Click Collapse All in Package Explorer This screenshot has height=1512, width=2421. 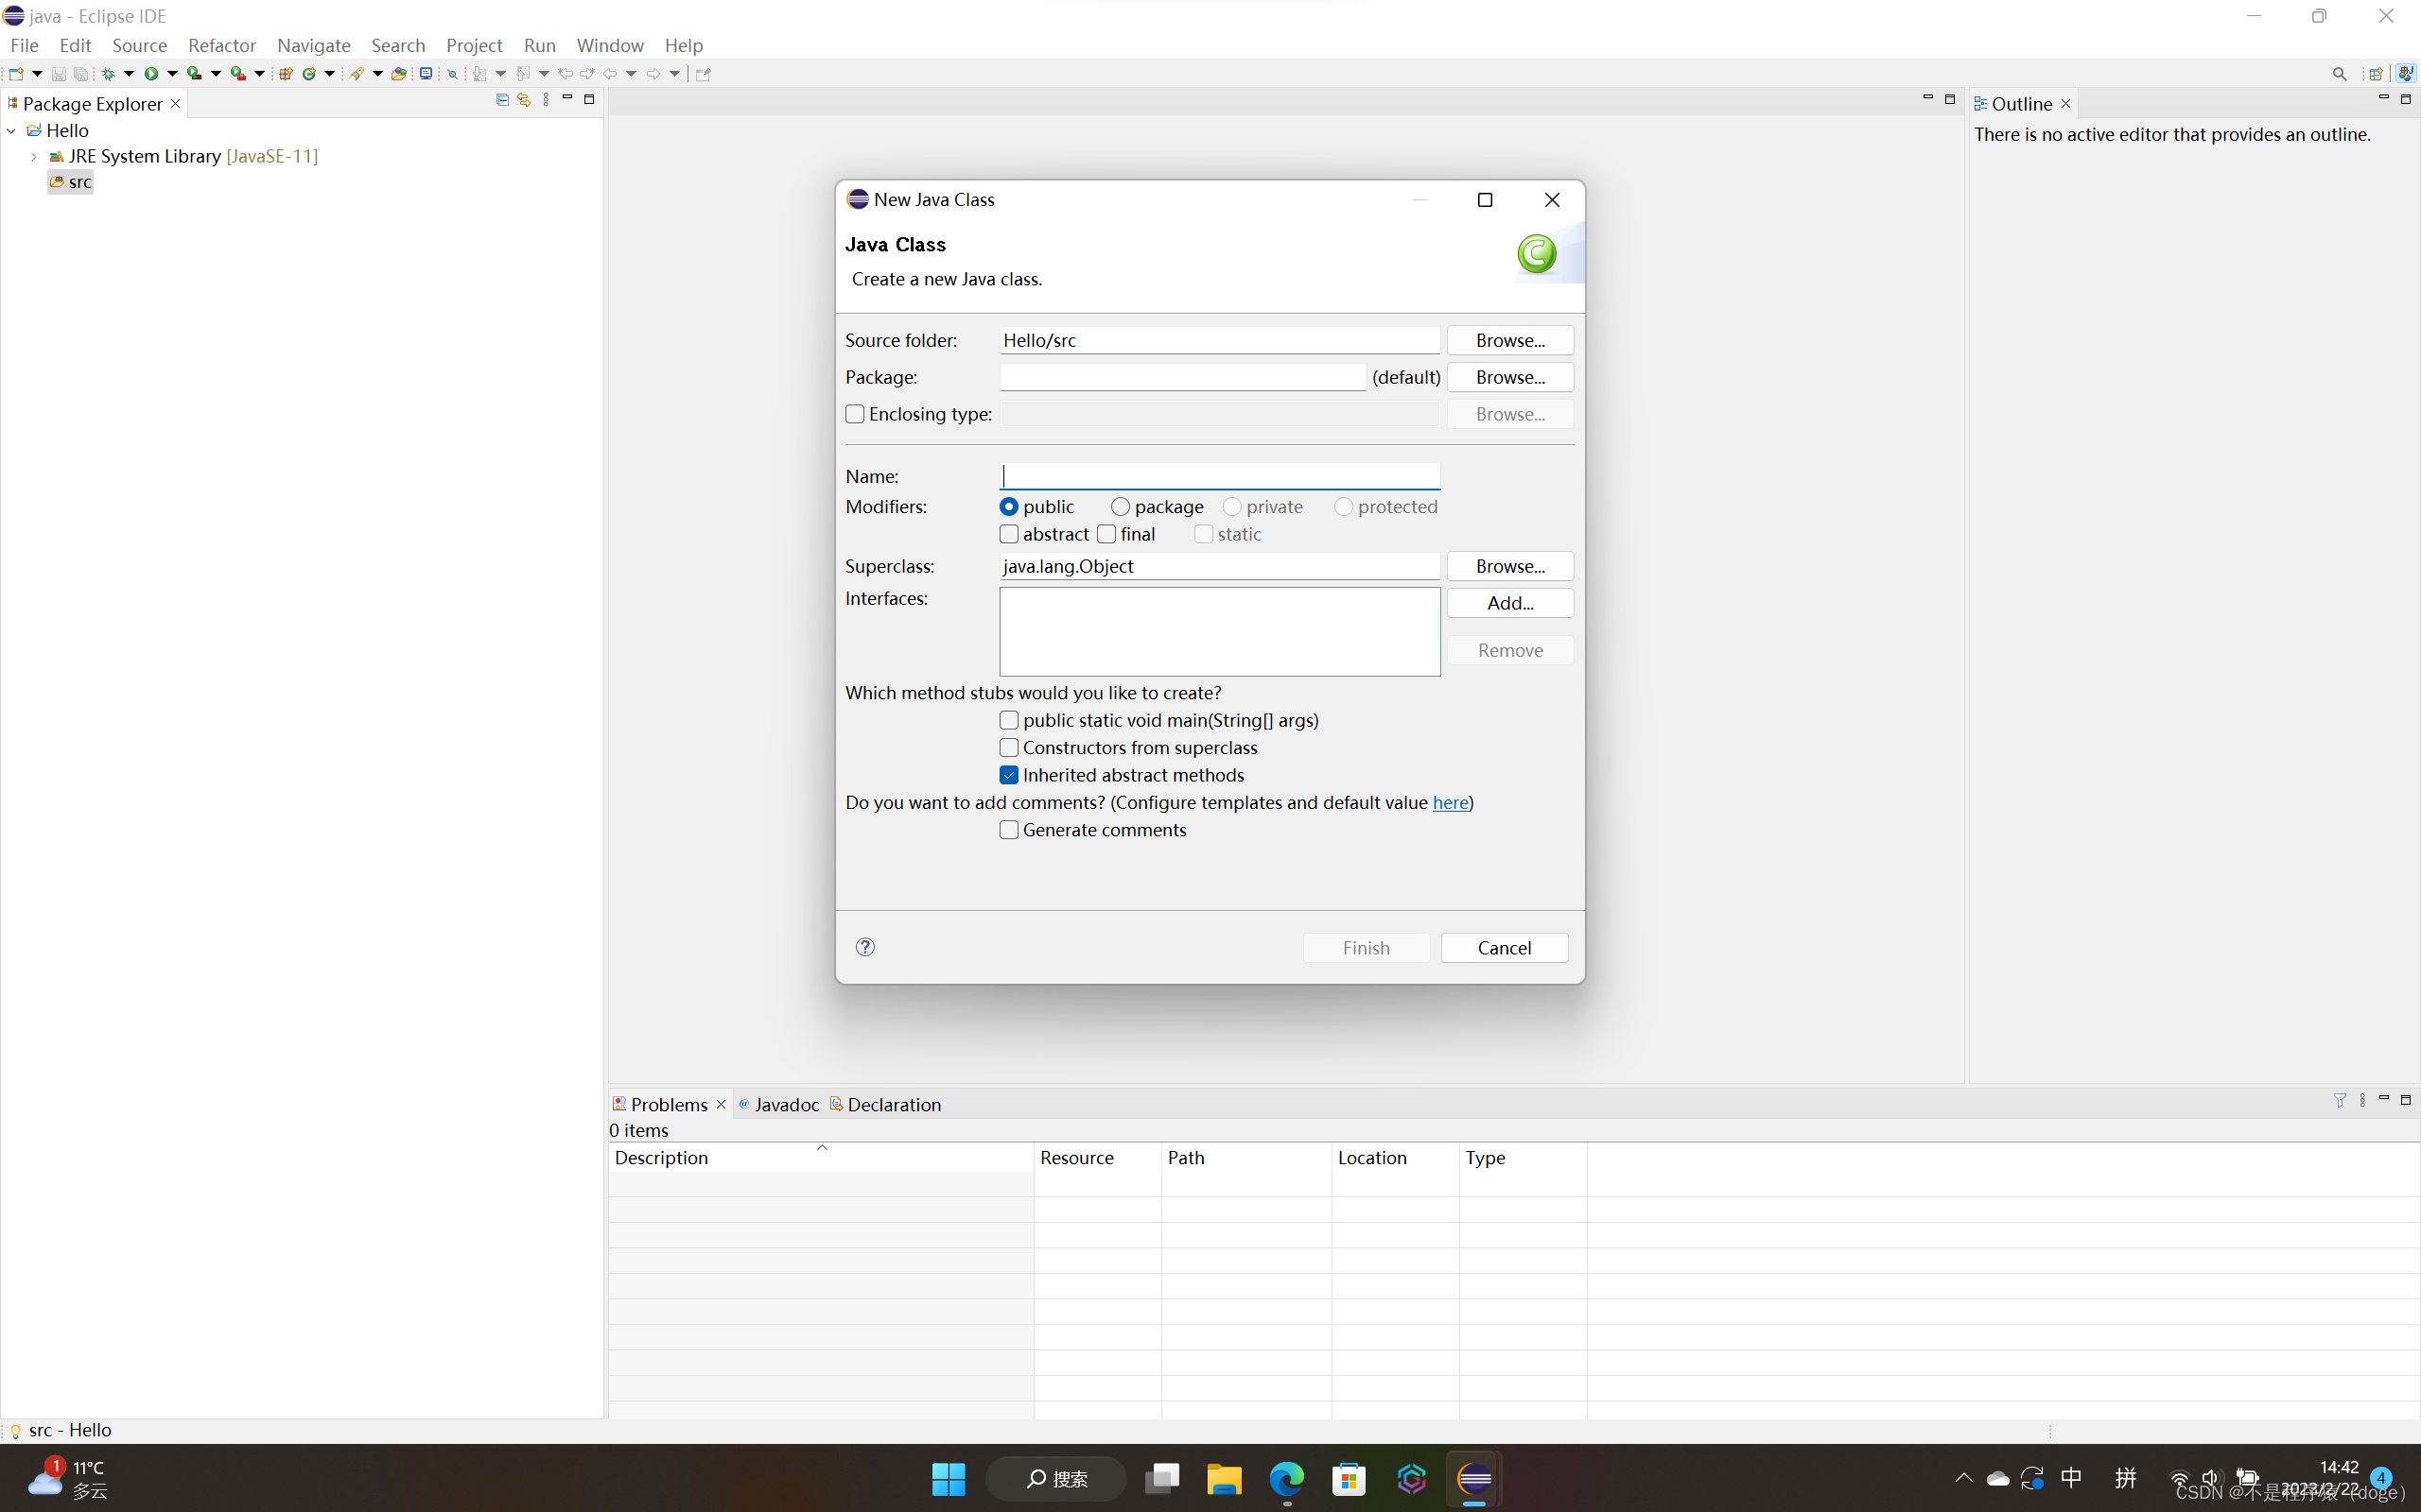tap(502, 100)
